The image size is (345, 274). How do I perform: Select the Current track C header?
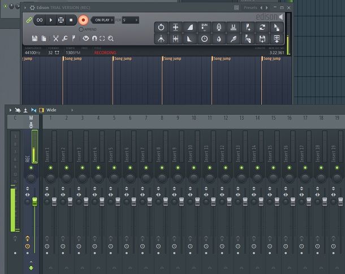click(15, 118)
